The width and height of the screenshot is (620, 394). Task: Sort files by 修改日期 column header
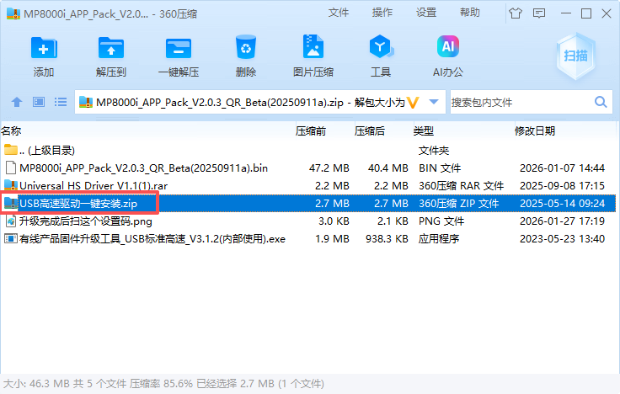tap(534, 131)
